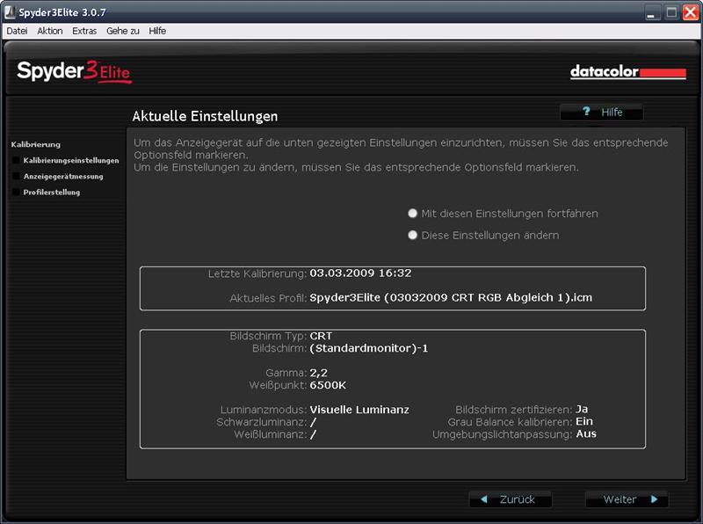The height and width of the screenshot is (524, 703).
Task: Open the Aktion menu
Action: [50, 31]
